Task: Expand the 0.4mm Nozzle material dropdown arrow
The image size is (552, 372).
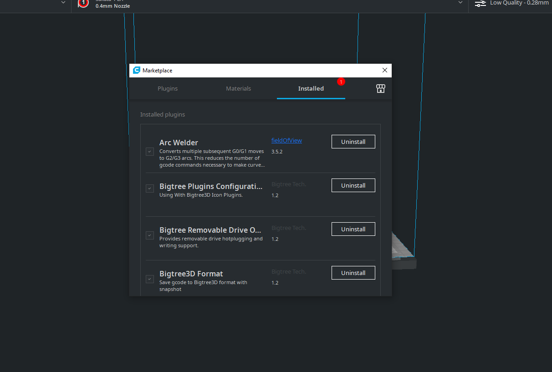Action: coord(460,3)
